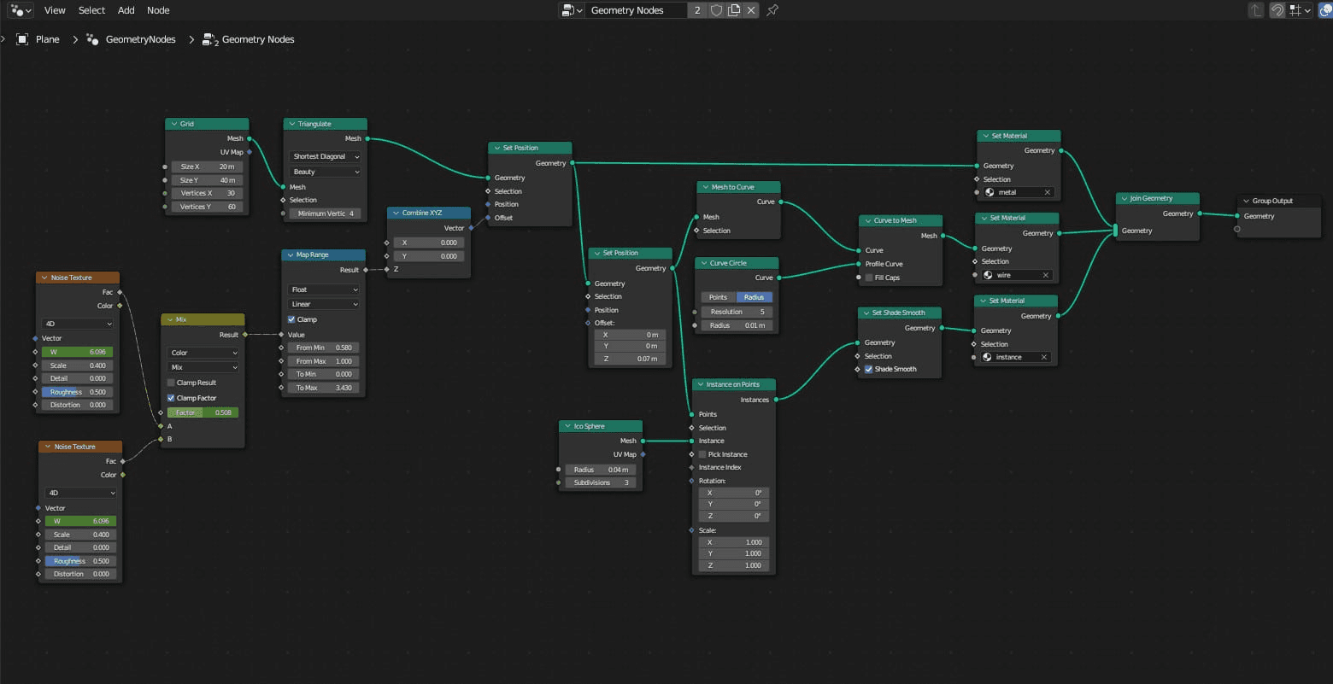The image size is (1333, 684).
Task: Click the shield icon to protect the node group
Action: [x=716, y=10]
